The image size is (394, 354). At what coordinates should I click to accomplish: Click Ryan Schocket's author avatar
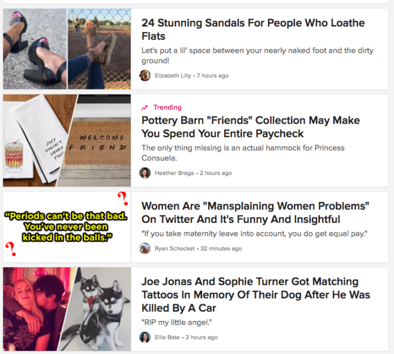click(145, 248)
